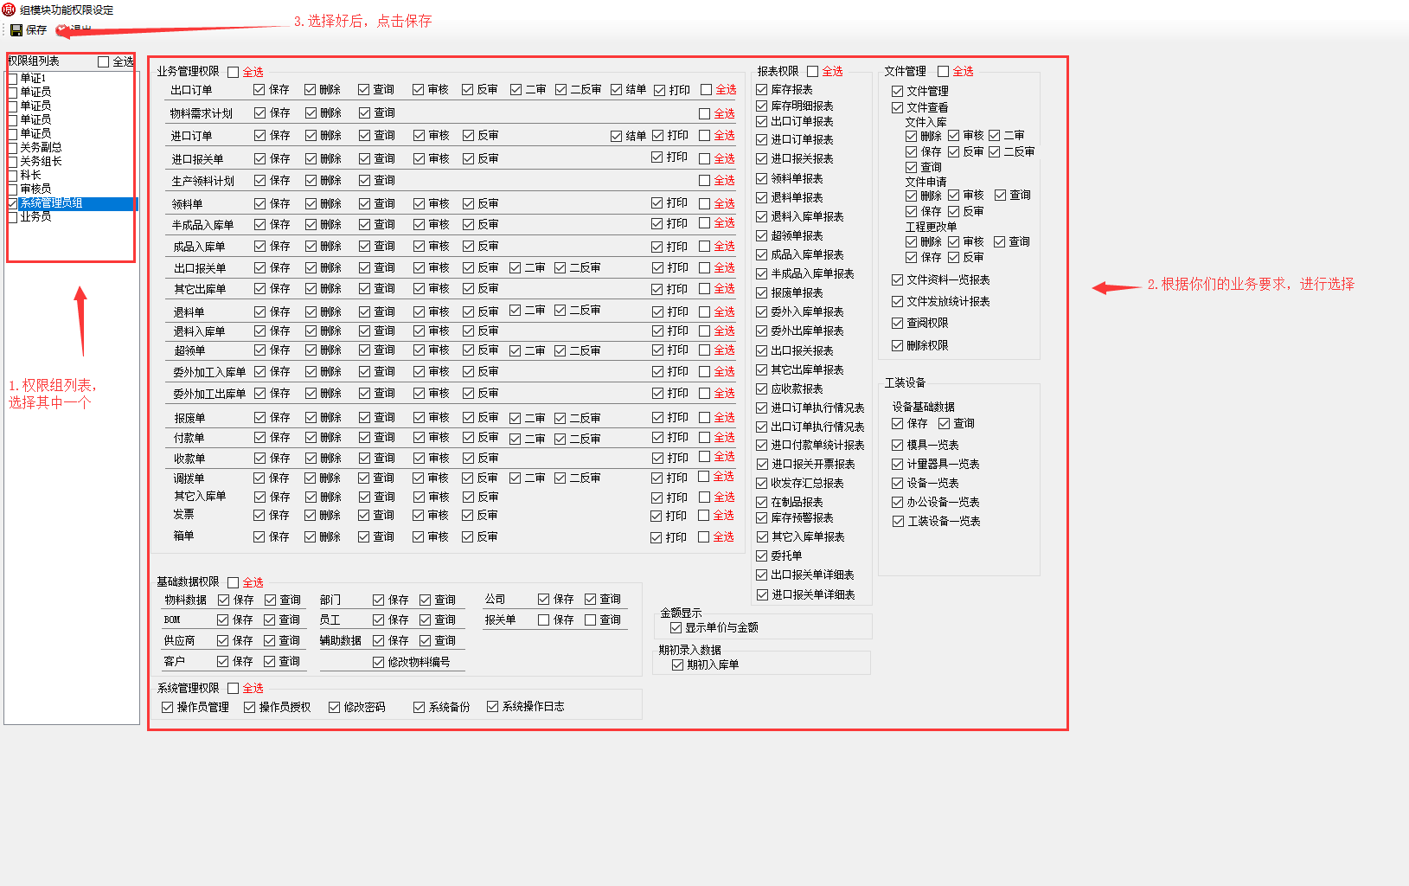1409x886 pixels.
Task: Uncheck the 操作员授权 checkbox
Action: click(249, 707)
